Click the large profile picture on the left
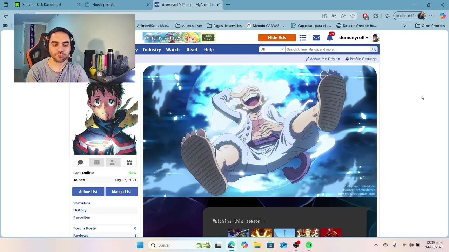The width and height of the screenshot is (449, 252). pos(105,119)
